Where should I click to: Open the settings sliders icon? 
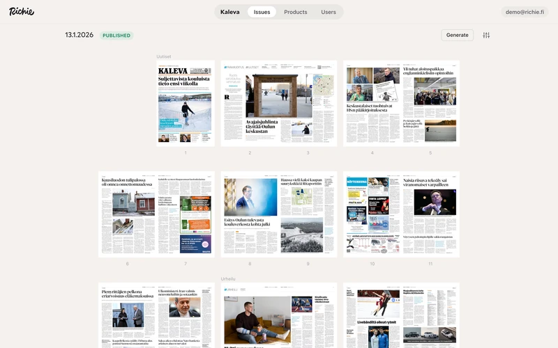pos(486,35)
